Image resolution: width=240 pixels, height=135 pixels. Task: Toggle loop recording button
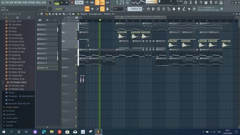coord(108,3)
